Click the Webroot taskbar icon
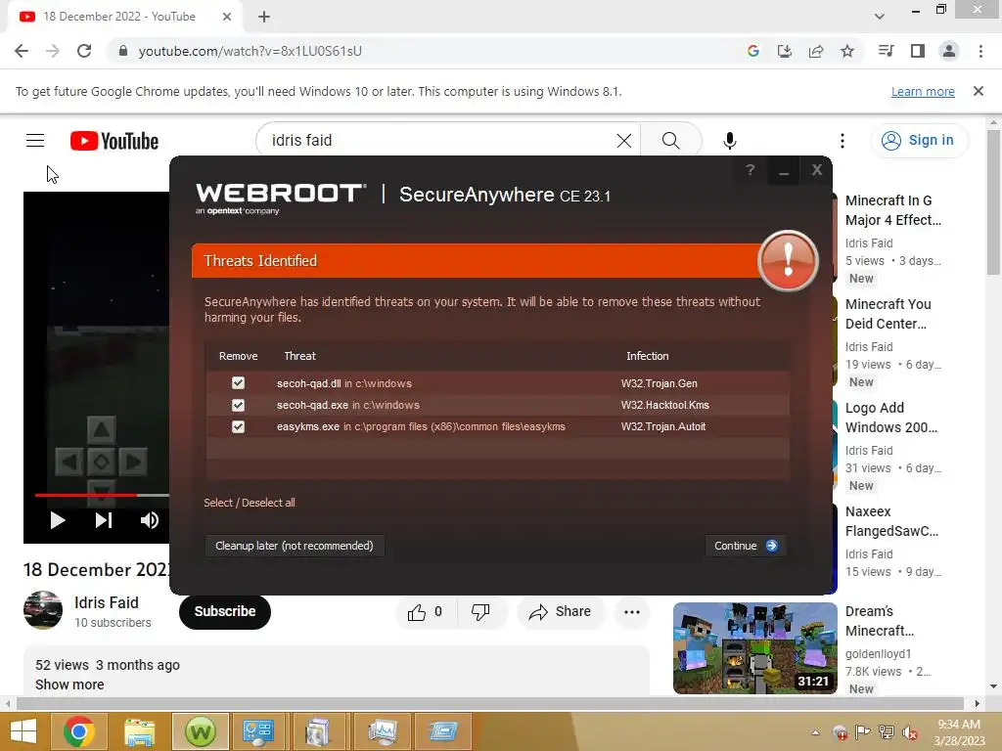The width and height of the screenshot is (1002, 751). [200, 731]
